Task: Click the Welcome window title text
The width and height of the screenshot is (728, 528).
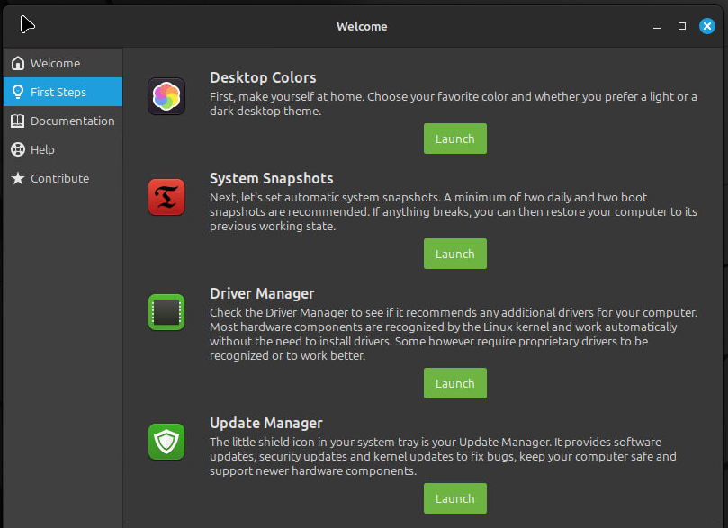Action: pyautogui.click(x=362, y=26)
